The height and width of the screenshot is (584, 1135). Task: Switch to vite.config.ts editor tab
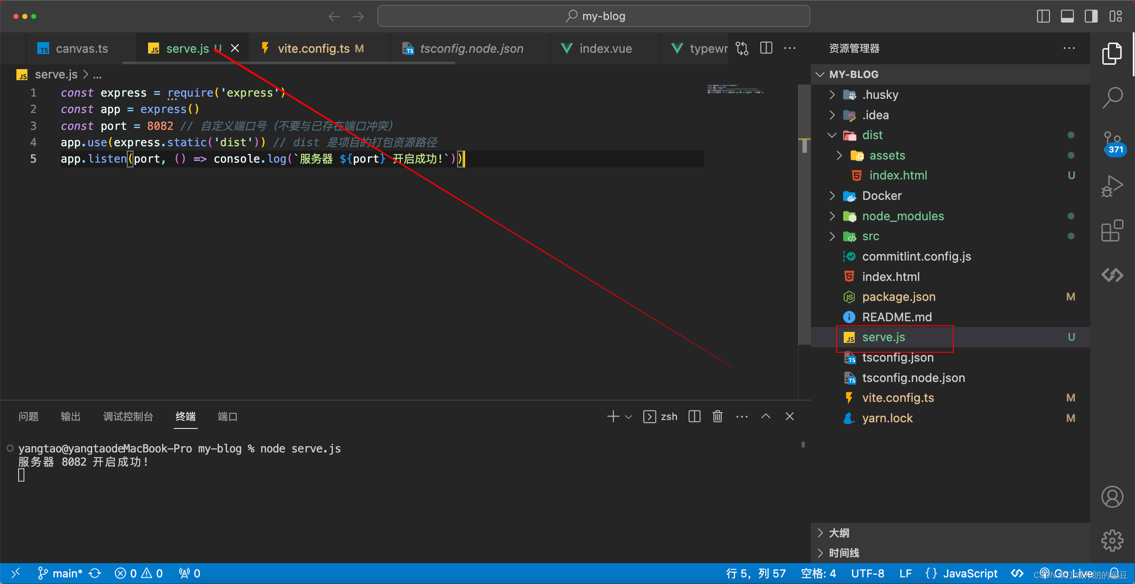(x=313, y=48)
